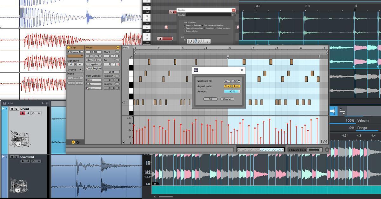Click the Fold button in note editor
Image resolution: width=381 pixels, height=199 pixels.
(x=126, y=48)
